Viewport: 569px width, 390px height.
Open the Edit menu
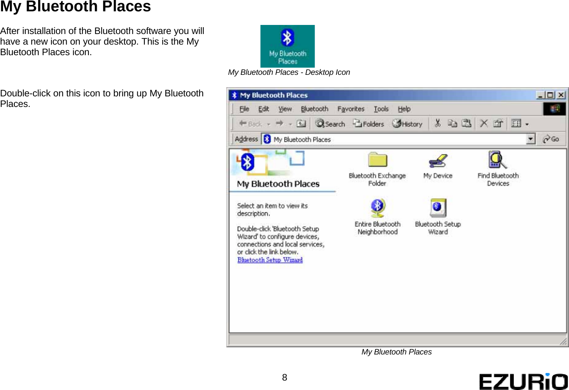click(x=264, y=109)
